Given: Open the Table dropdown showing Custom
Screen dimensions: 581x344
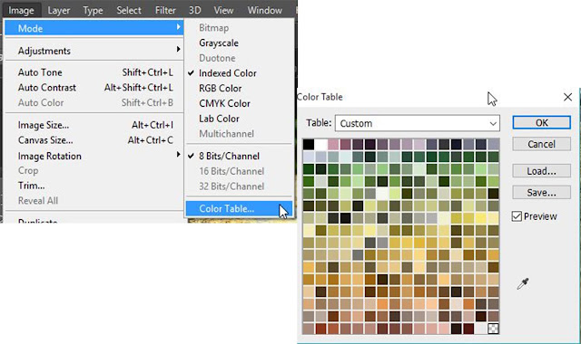Looking at the screenshot, I should click(418, 123).
